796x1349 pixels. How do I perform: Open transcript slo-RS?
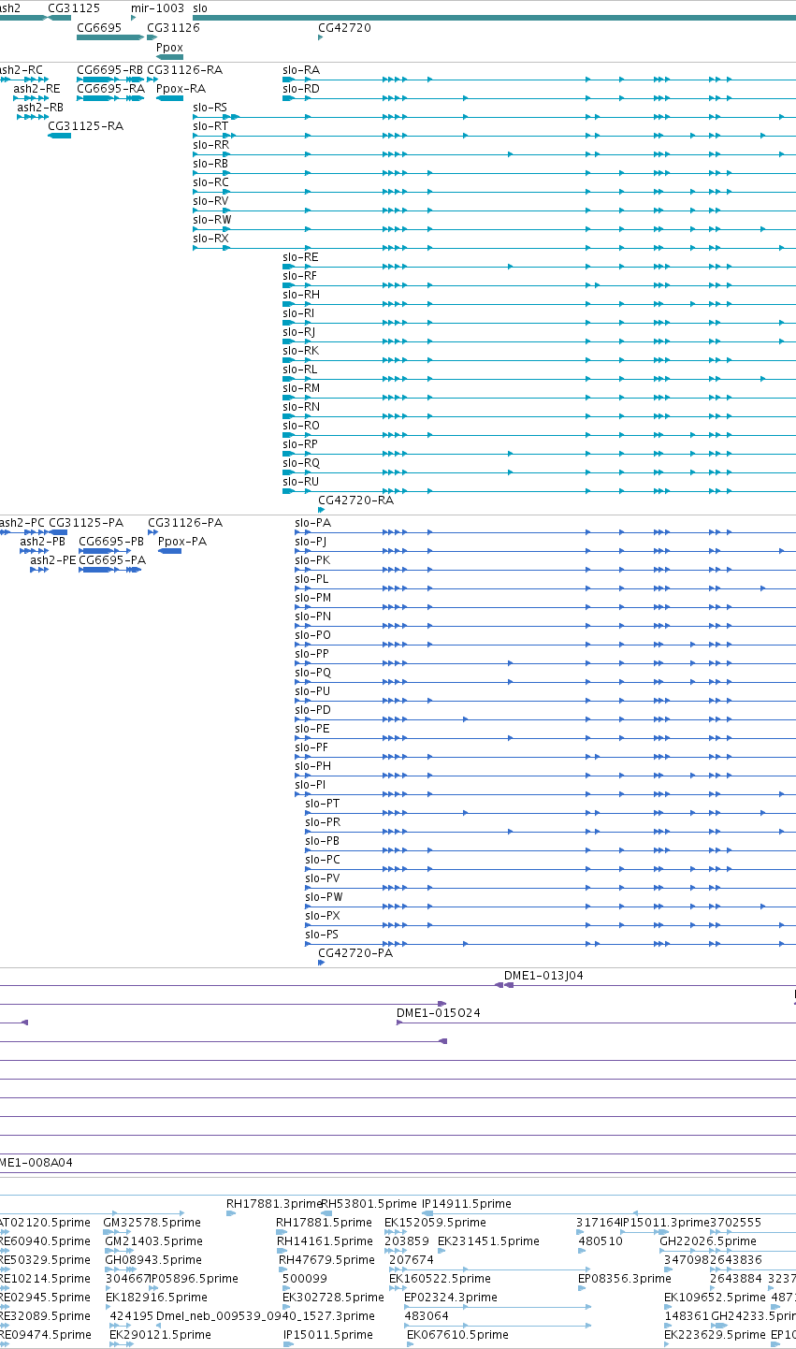[x=210, y=108]
